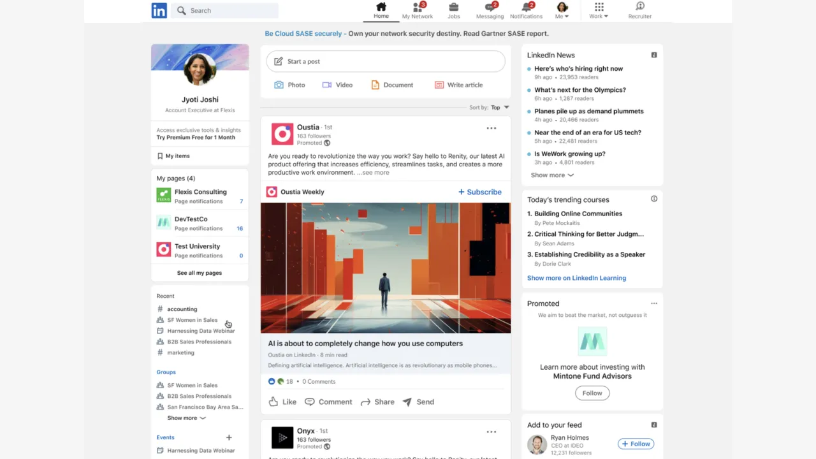
Task: Open three-dot menu on Onyx post
Action: point(492,432)
